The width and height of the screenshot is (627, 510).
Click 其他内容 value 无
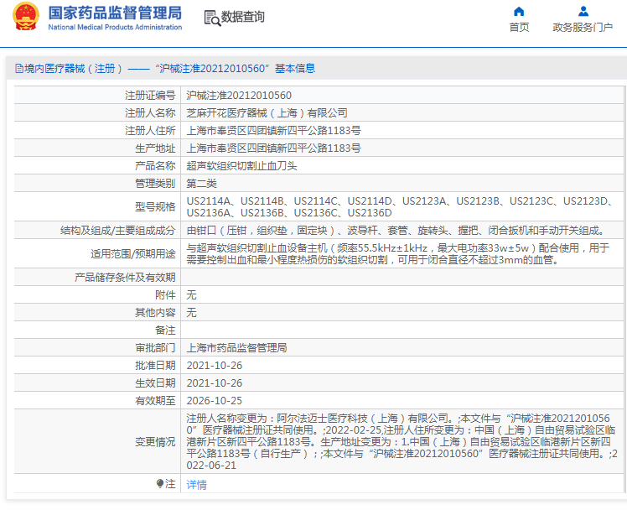tap(191, 312)
